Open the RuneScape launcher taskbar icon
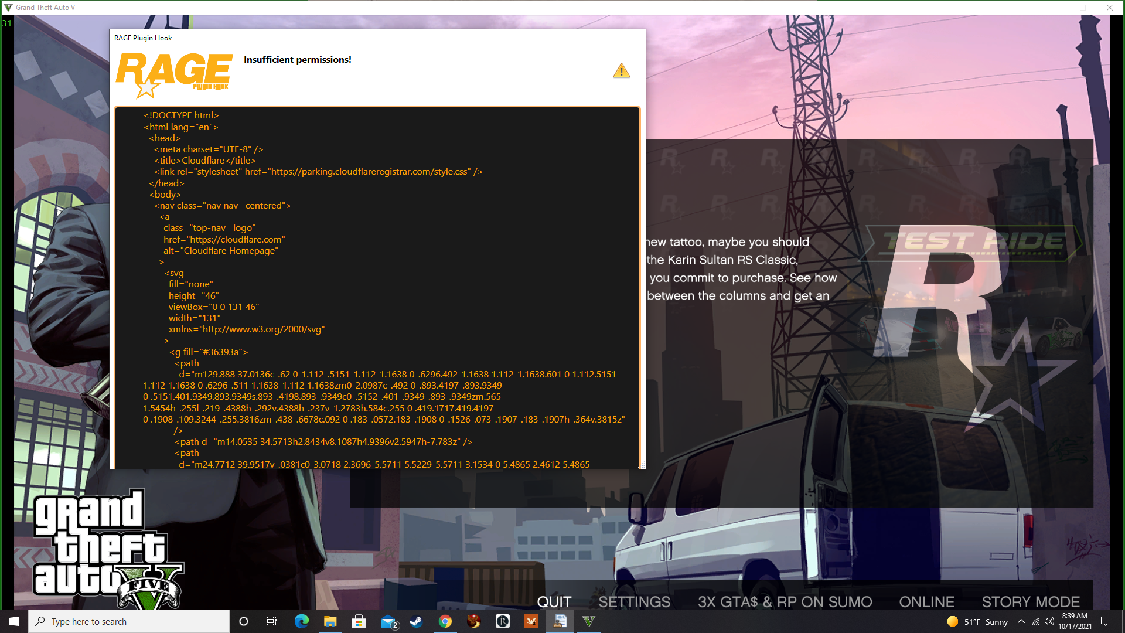The image size is (1125, 633). click(503, 621)
